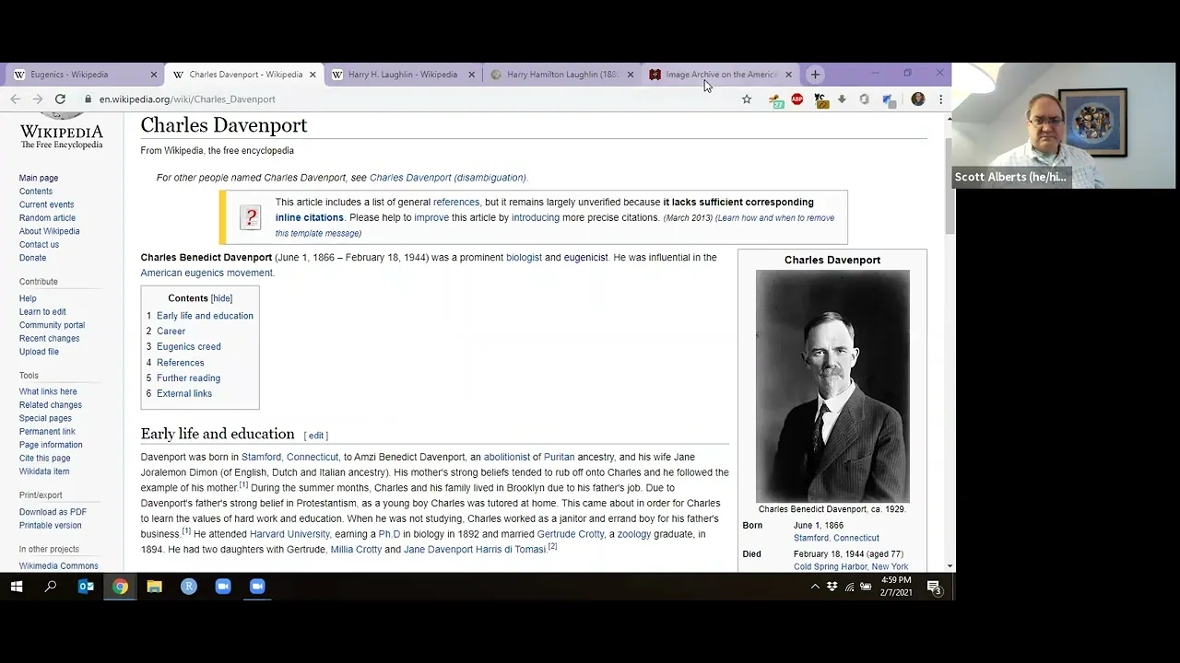The height and width of the screenshot is (663, 1180).
Task: Close the Image Archive on the American tab
Action: 788,75
